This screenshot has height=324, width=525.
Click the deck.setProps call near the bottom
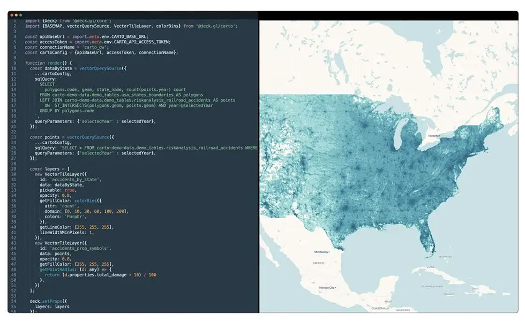pos(47,302)
